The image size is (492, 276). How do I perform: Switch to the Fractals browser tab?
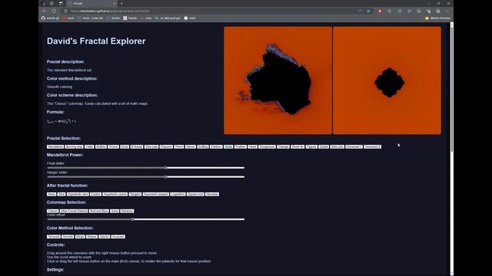pyautogui.click(x=92, y=3)
